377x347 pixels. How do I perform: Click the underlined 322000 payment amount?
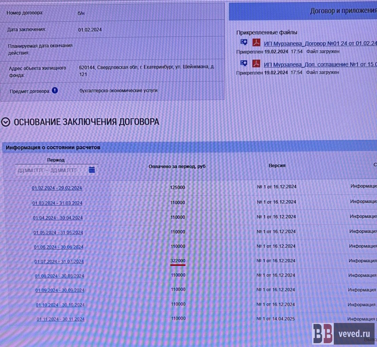178,261
